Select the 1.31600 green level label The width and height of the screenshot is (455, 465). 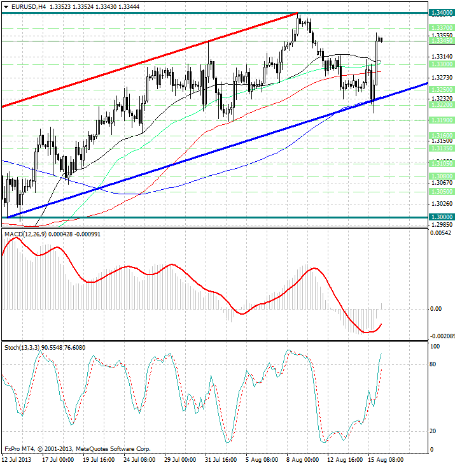[442, 136]
